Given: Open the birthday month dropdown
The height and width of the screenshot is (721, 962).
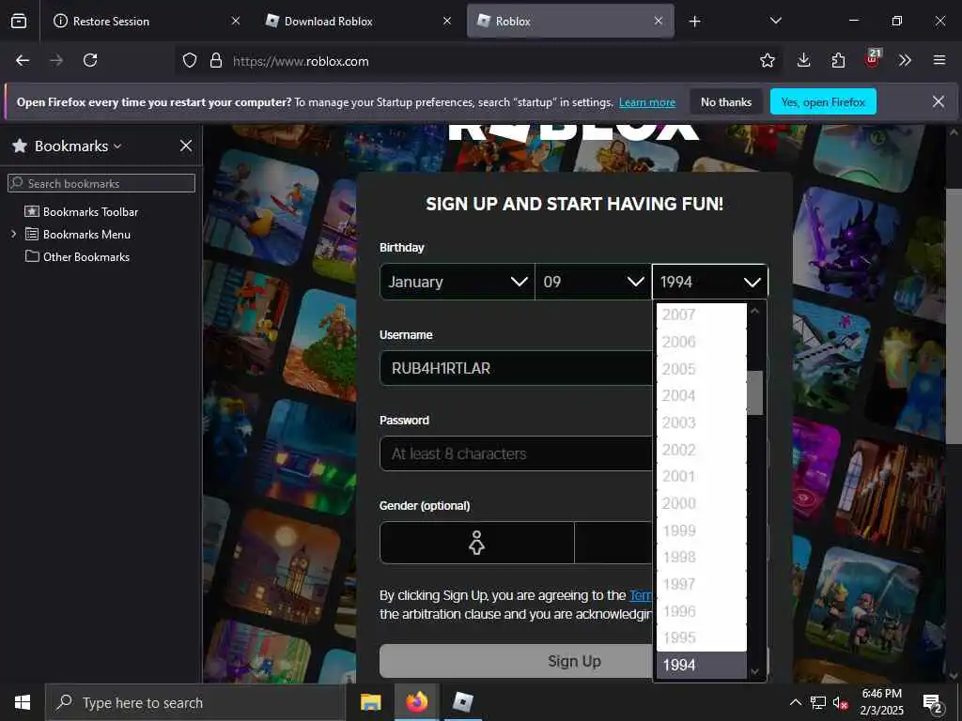Looking at the screenshot, I should pos(458,282).
